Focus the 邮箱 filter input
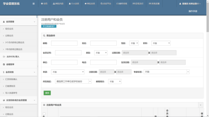 (64, 43)
